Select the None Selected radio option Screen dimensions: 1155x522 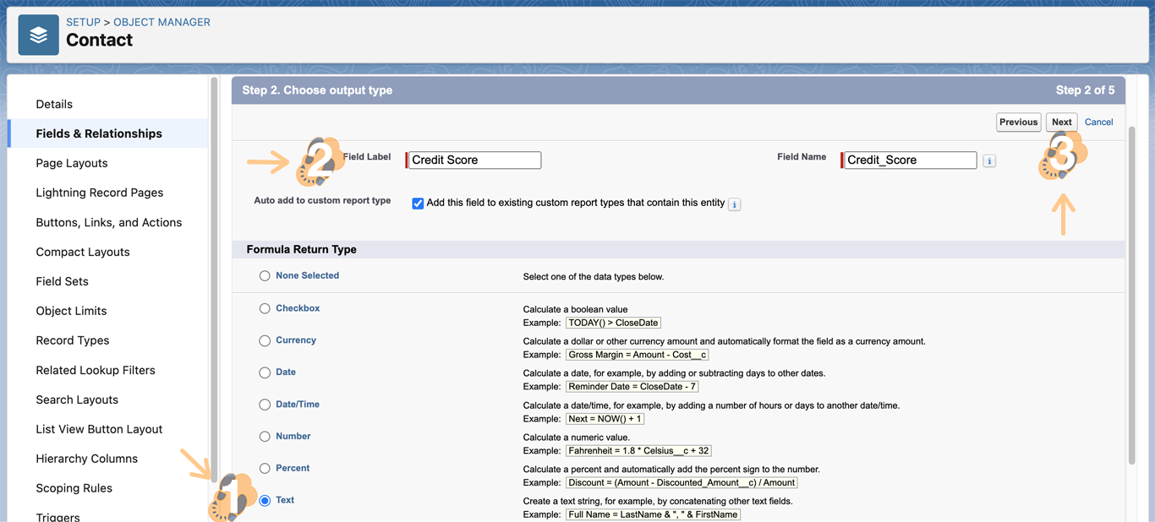[x=265, y=276]
